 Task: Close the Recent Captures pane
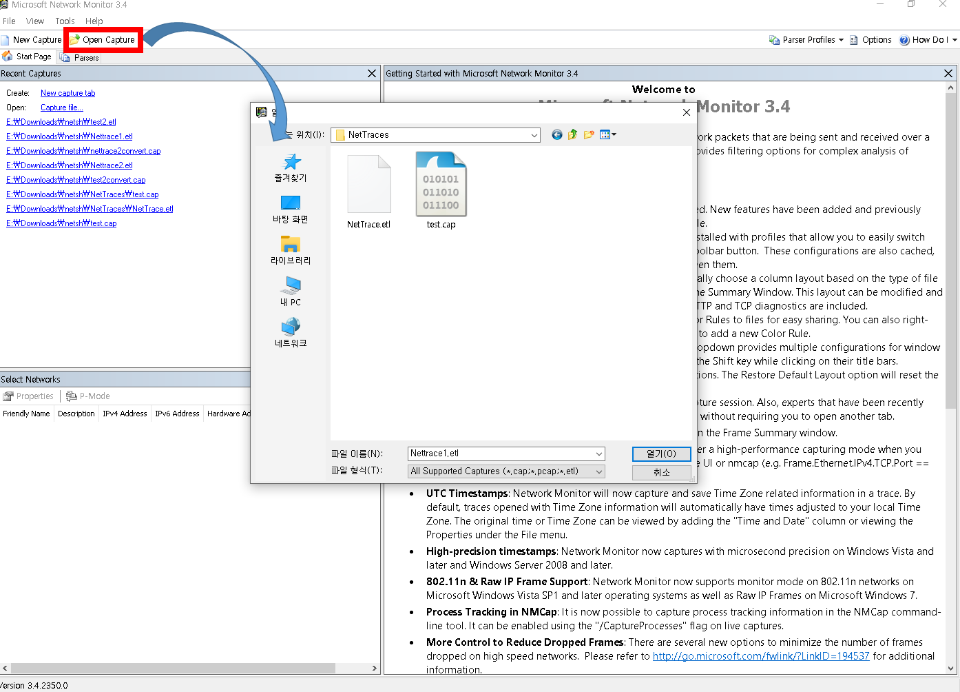click(x=372, y=74)
